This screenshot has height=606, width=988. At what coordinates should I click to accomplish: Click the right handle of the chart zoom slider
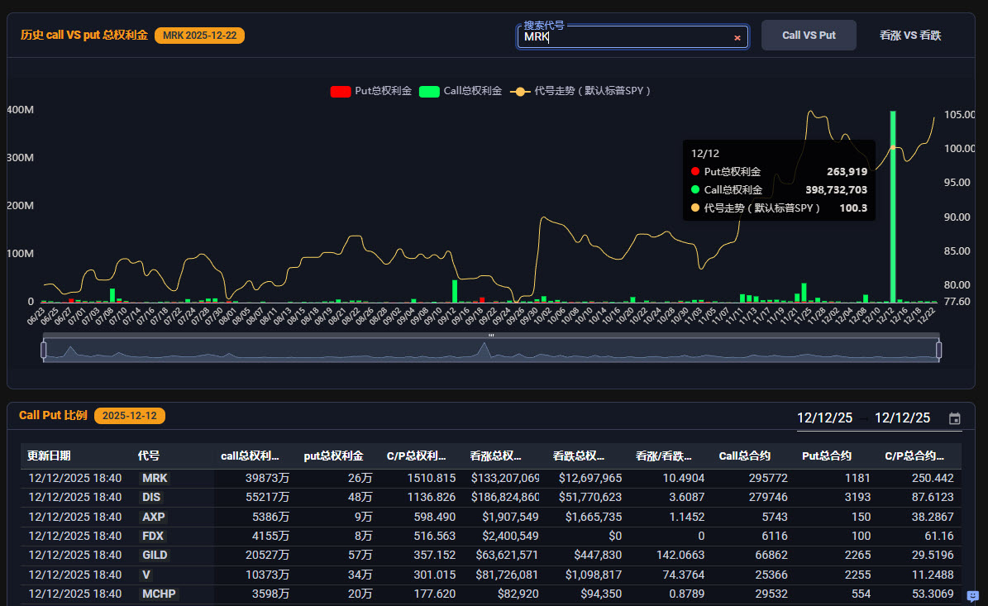[x=938, y=351]
